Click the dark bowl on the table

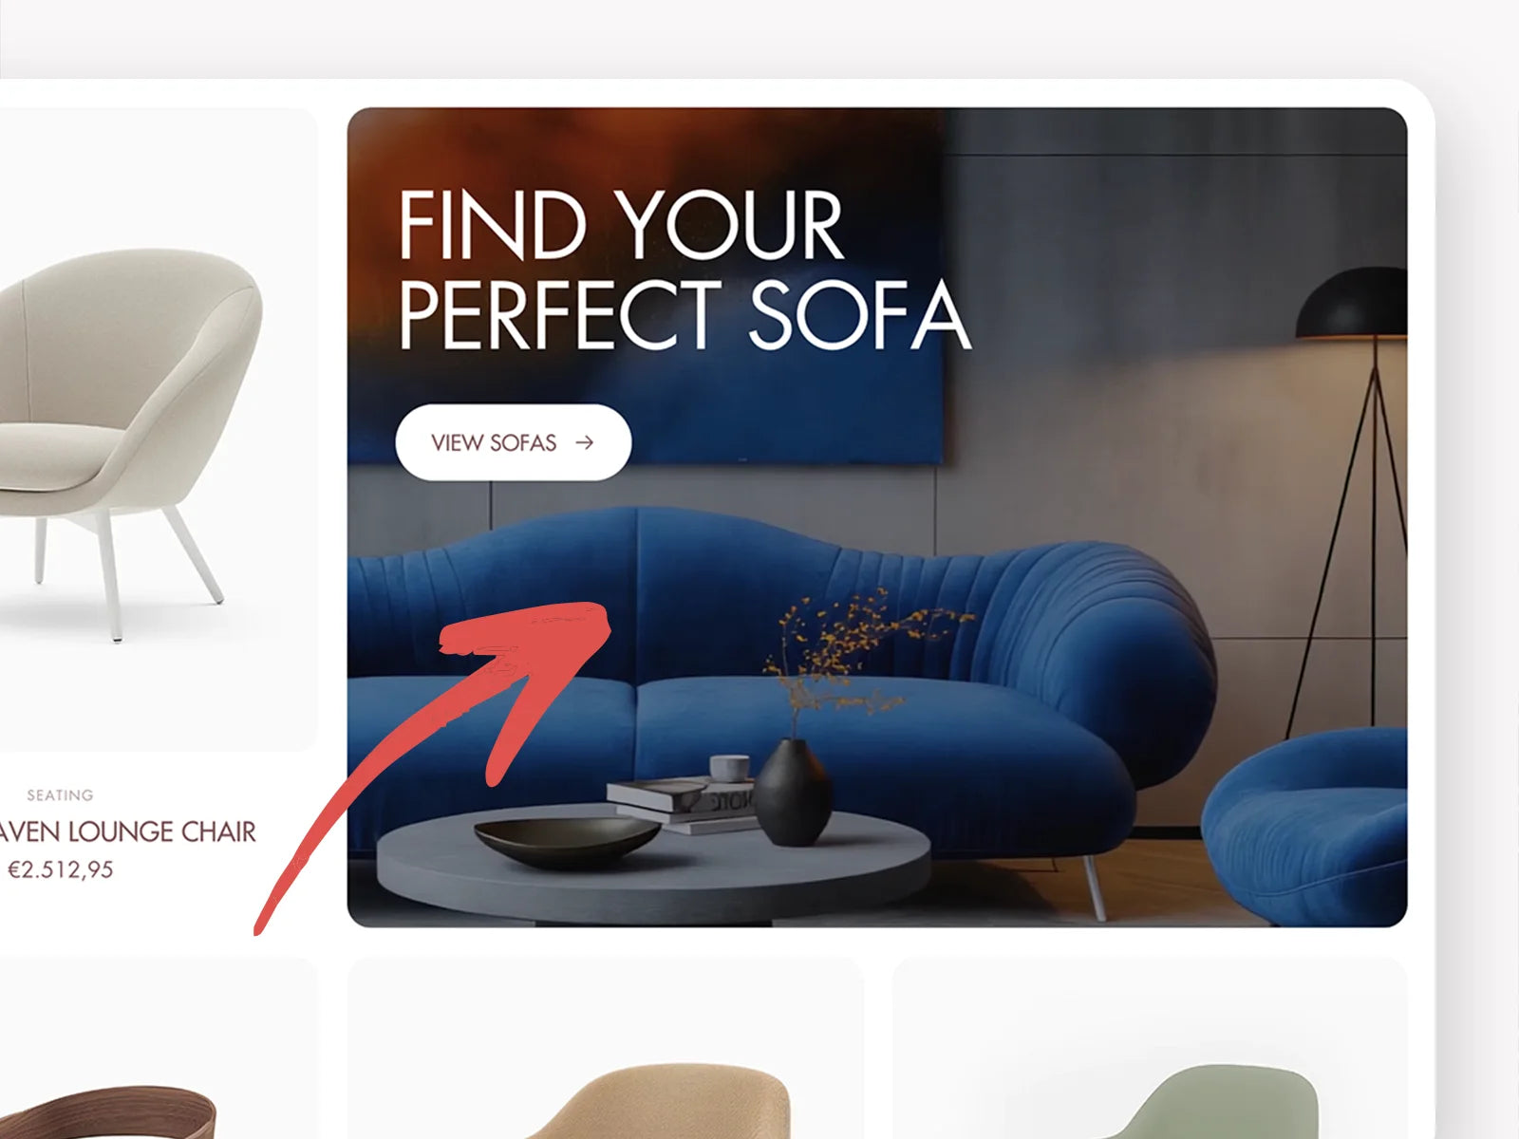tap(567, 841)
